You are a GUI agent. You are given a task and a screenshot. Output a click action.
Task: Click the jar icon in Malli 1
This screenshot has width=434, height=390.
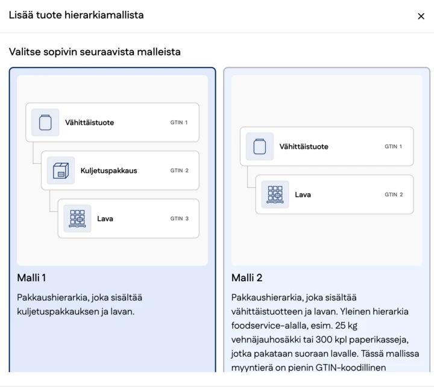[45, 122]
